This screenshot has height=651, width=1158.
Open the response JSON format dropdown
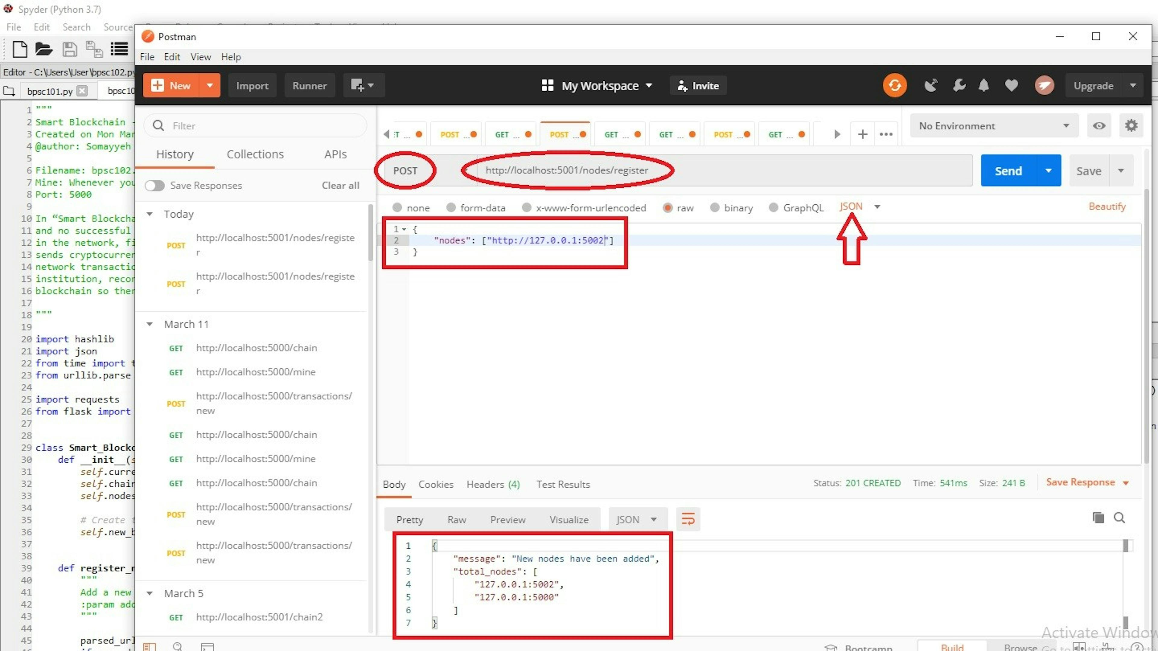point(638,519)
